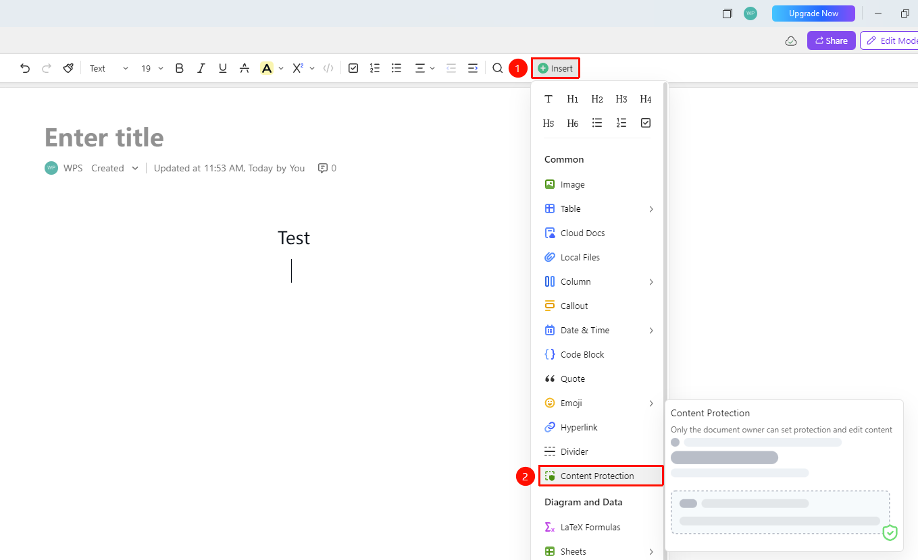Click the checkbox to-do icon in toolbar
The height and width of the screenshot is (560, 918).
point(353,68)
